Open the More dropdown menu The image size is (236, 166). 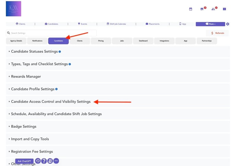pyautogui.click(x=210, y=24)
